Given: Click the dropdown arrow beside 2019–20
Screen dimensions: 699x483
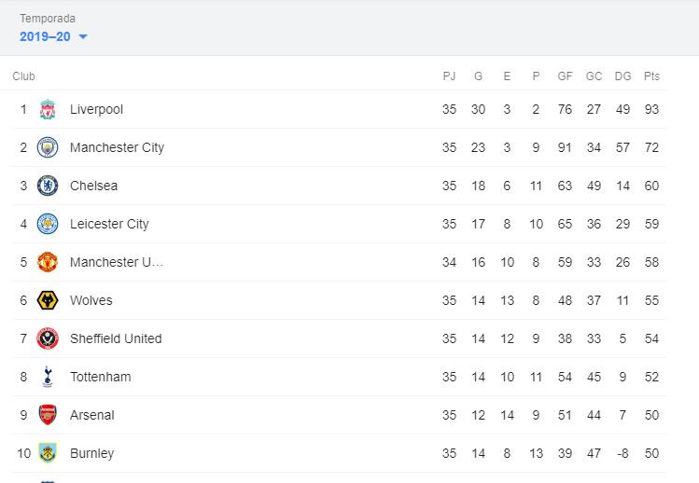Looking at the screenshot, I should [83, 37].
